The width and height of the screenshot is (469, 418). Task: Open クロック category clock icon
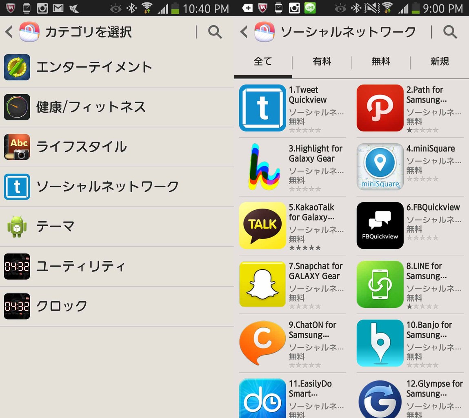(17, 306)
